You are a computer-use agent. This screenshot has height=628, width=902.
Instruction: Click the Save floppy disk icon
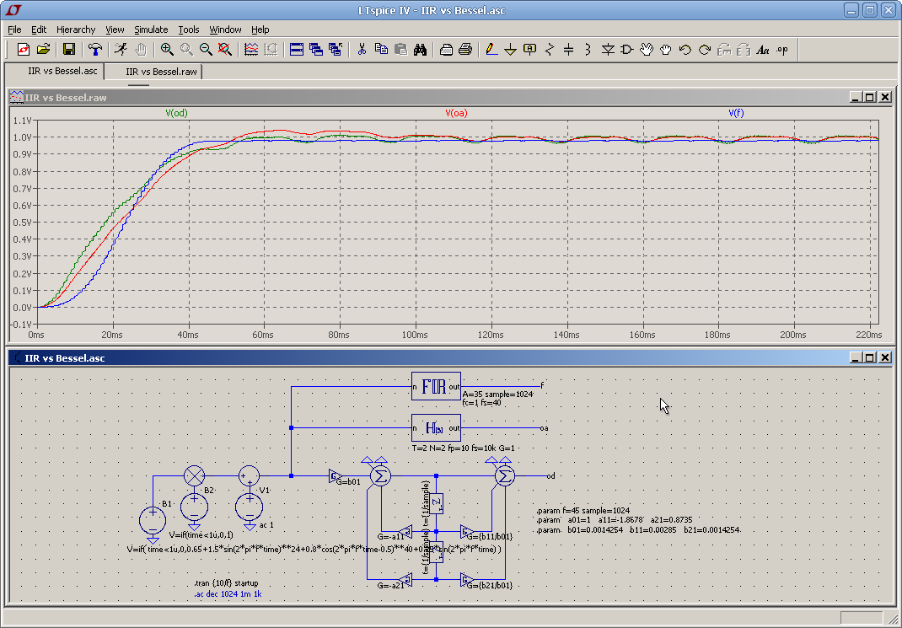click(69, 50)
